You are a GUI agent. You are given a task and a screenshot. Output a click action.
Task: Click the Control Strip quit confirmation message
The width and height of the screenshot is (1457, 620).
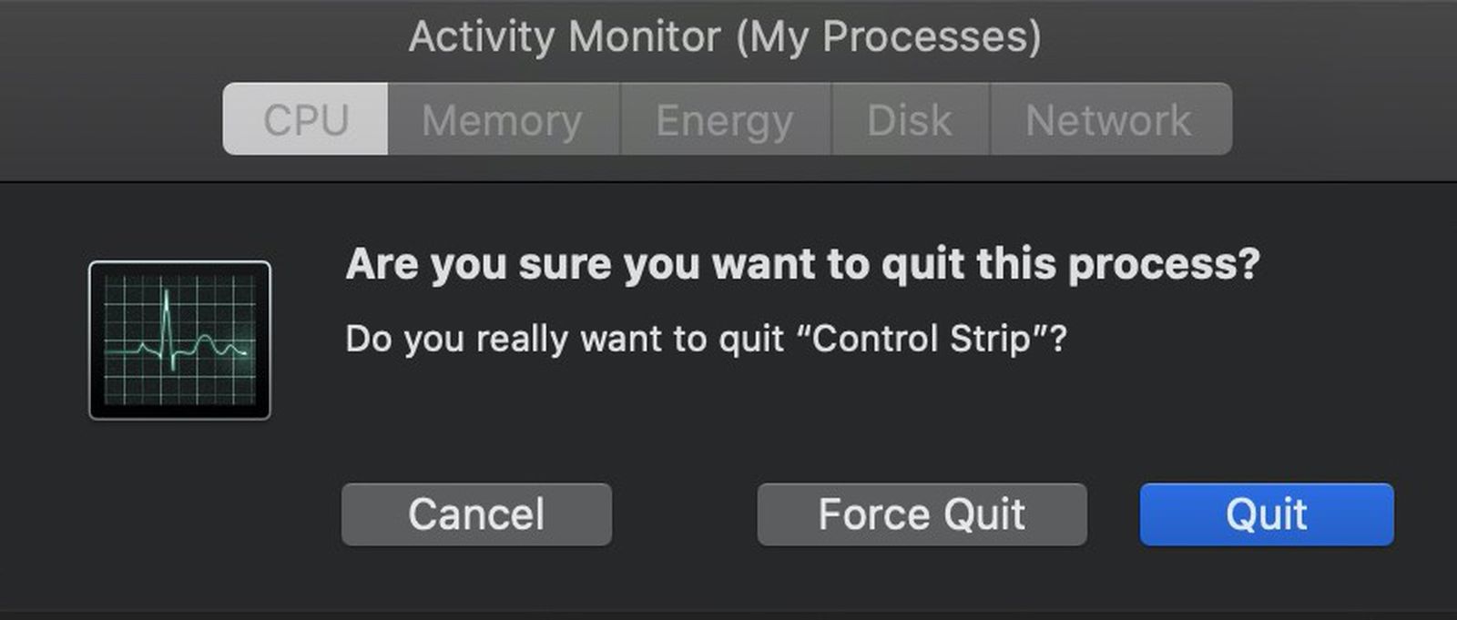708,339
